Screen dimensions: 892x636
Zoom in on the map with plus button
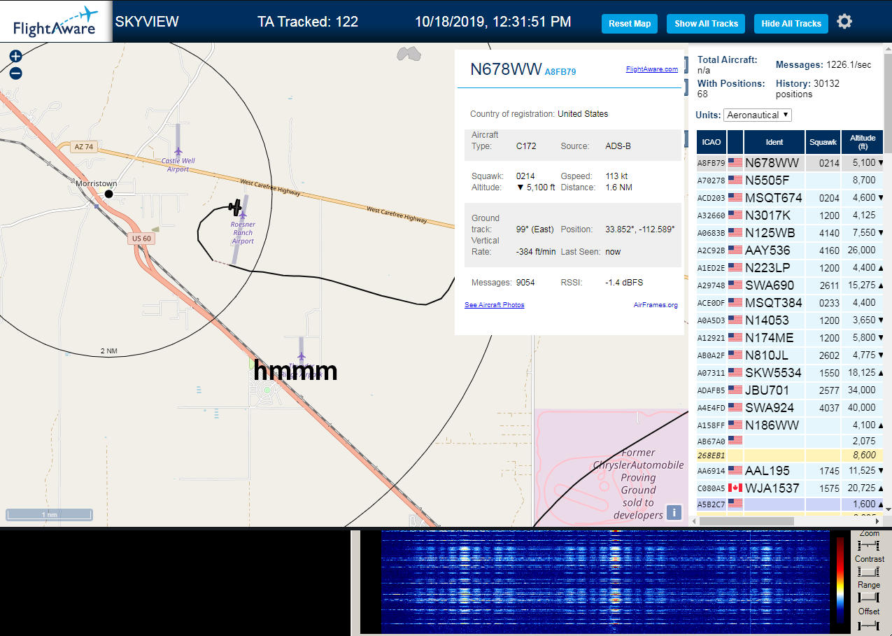coord(15,57)
